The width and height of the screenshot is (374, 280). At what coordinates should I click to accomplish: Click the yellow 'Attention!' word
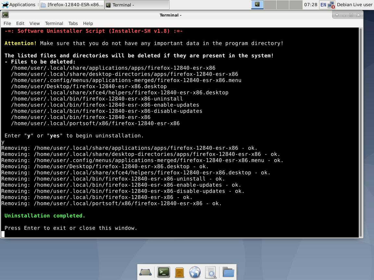[x=20, y=43]
